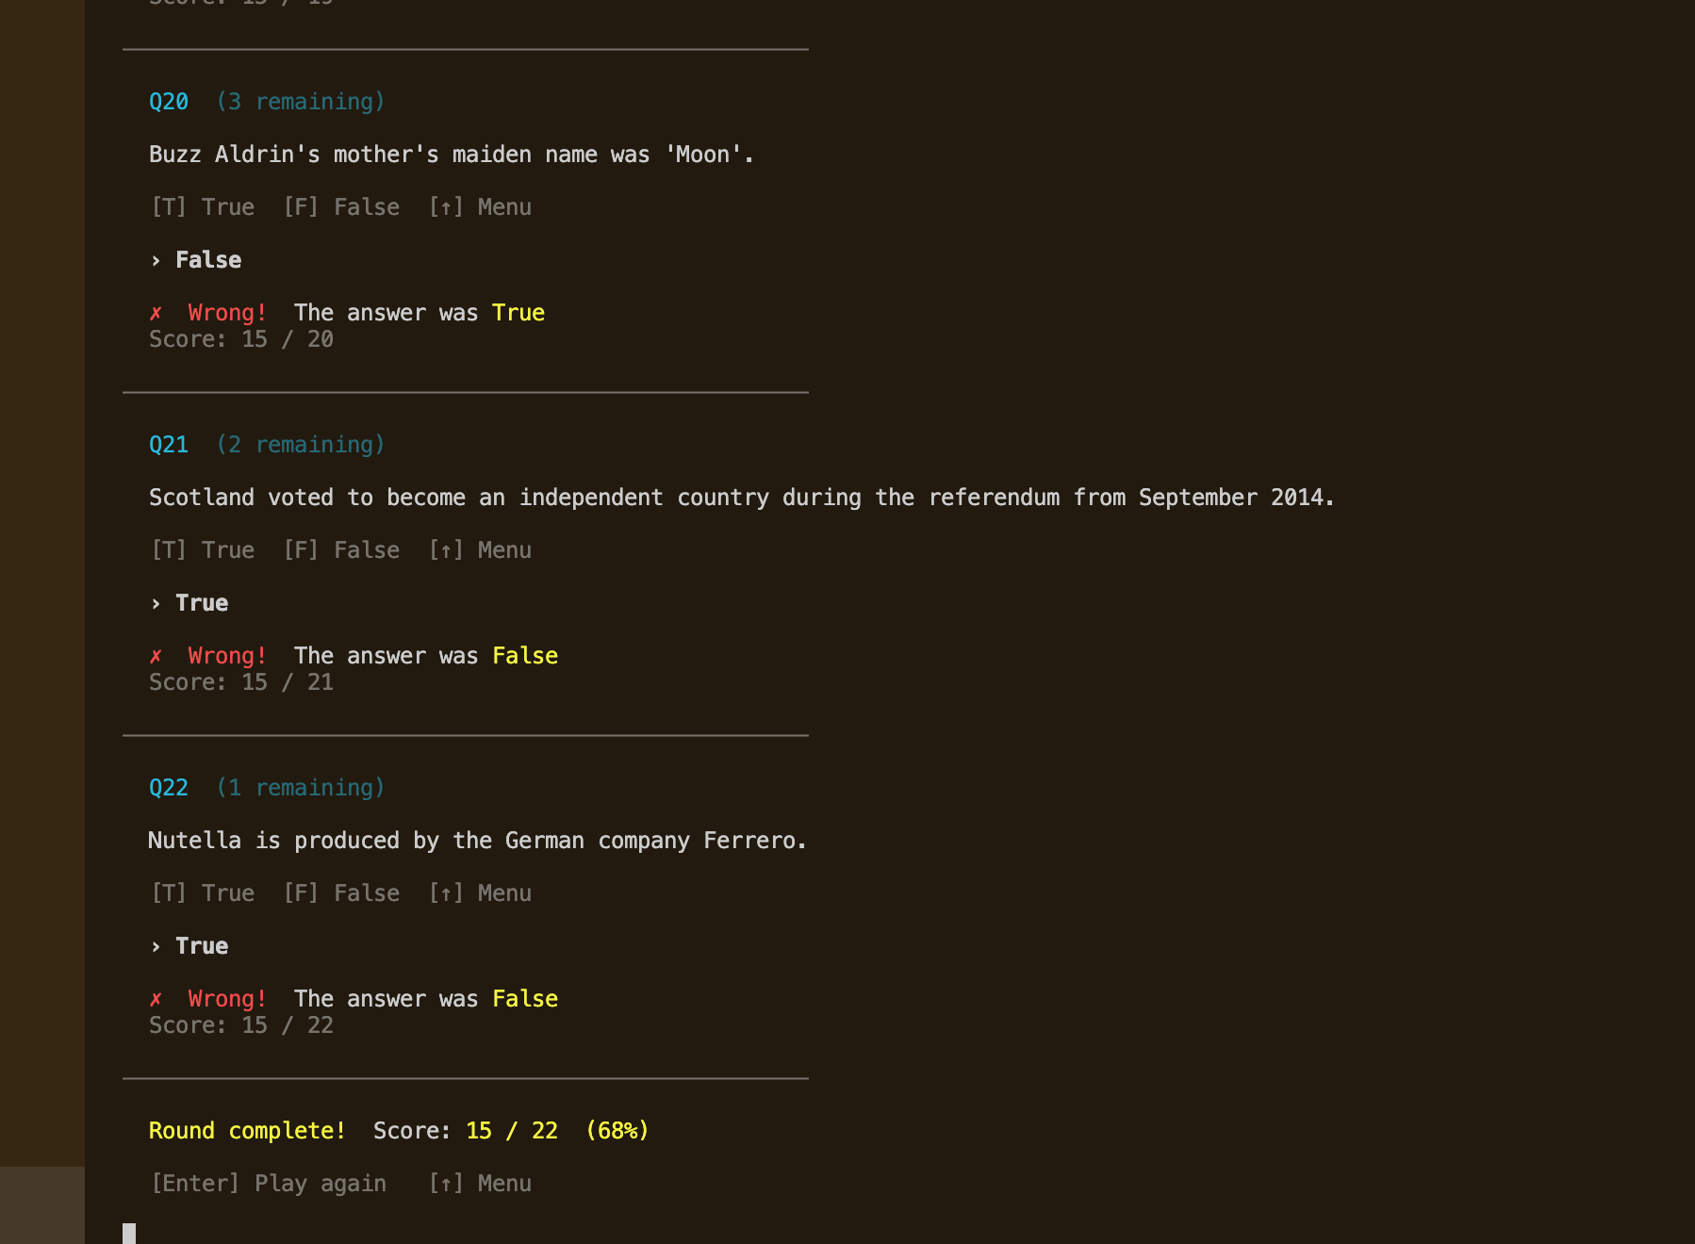Click 'Wrong!' in Q21 result
Image resolution: width=1695 pixels, height=1244 pixels.
point(227,656)
